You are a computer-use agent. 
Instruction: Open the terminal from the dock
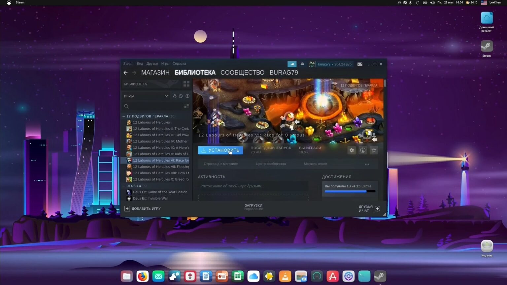pos(364,276)
